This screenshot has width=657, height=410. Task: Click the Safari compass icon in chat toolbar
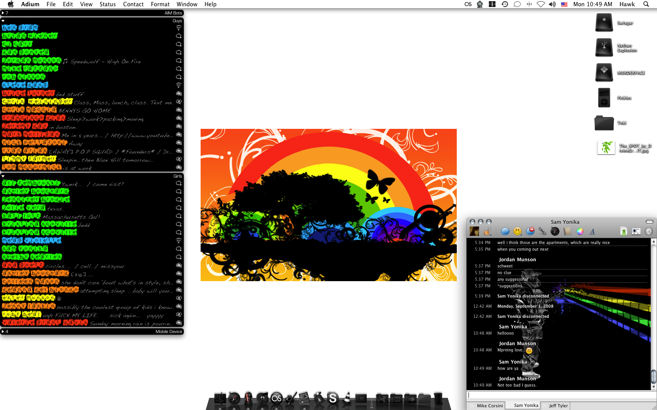pos(555,231)
